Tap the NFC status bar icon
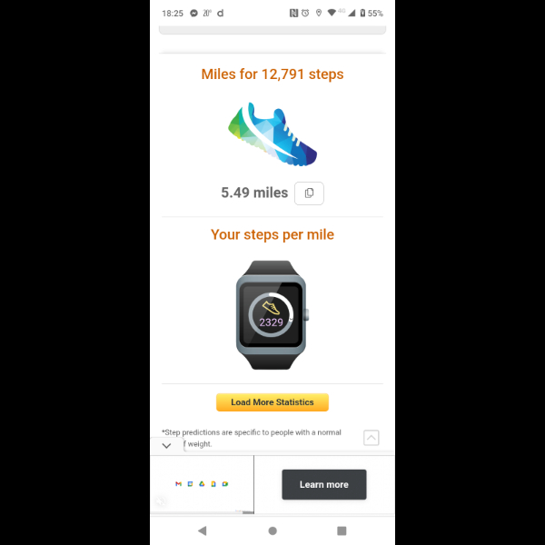The image size is (545, 545). click(293, 14)
